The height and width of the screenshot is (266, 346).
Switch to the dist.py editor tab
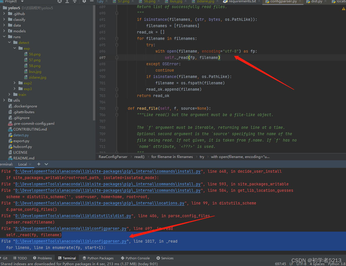(317, 1)
